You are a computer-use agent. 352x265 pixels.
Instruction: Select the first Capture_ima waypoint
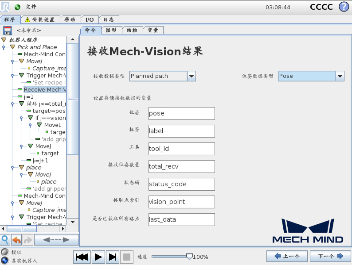[49, 68]
